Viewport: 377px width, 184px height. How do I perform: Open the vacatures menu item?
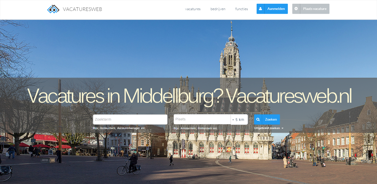[193, 9]
